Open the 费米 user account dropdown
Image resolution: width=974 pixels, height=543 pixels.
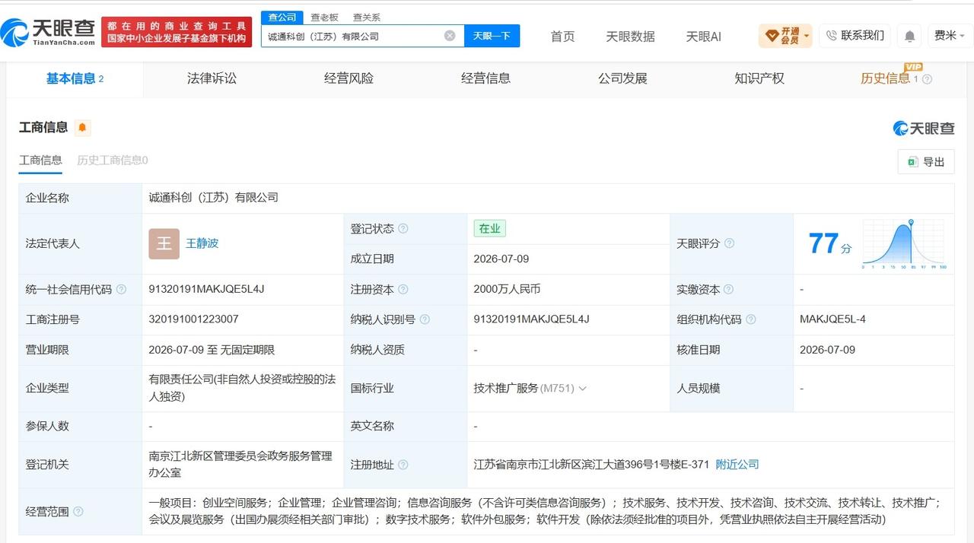[950, 36]
